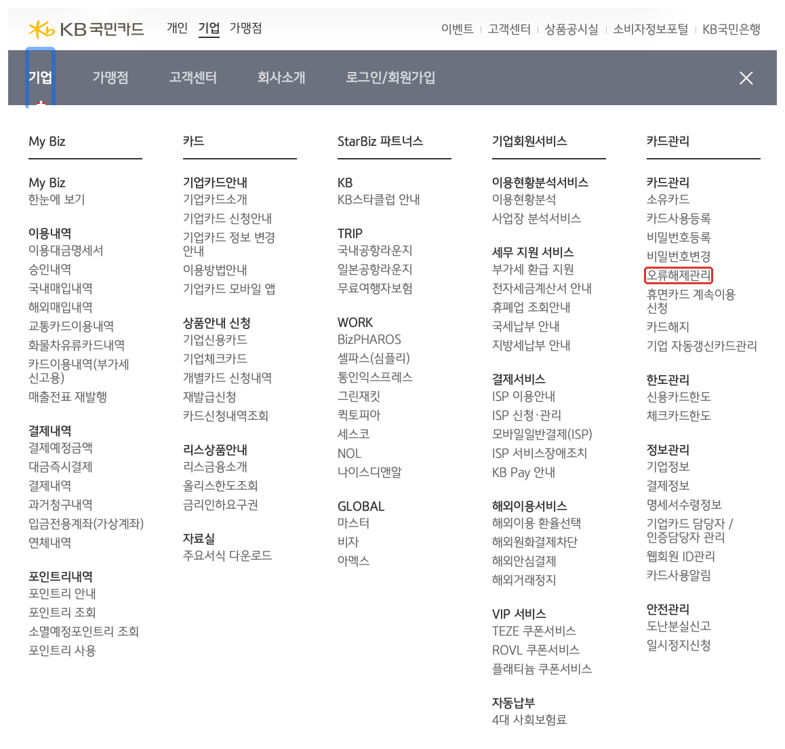View 연체내역
785x749 pixels.
pyautogui.click(x=49, y=543)
